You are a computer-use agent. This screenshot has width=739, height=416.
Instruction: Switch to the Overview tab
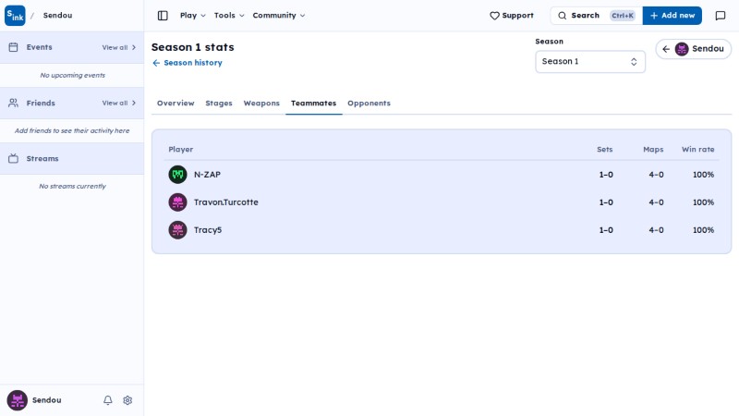[x=176, y=103]
